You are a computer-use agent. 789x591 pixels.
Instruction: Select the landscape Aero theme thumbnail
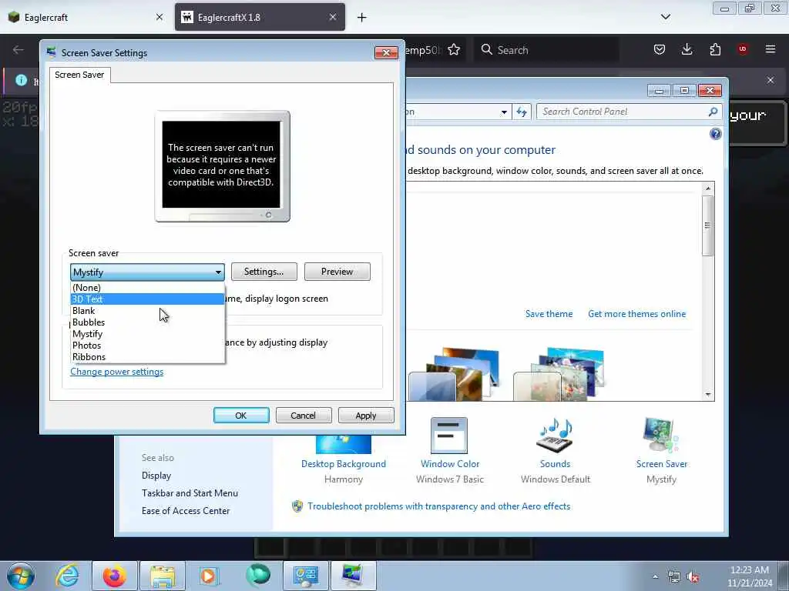click(455, 375)
